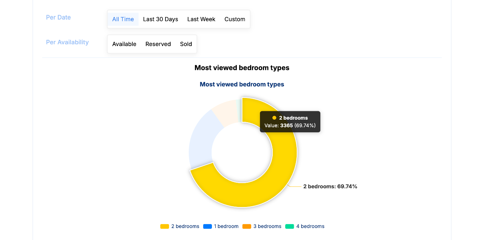This screenshot has width=480, height=240.
Task: Switch to Last Week date filter
Action: [x=201, y=19]
